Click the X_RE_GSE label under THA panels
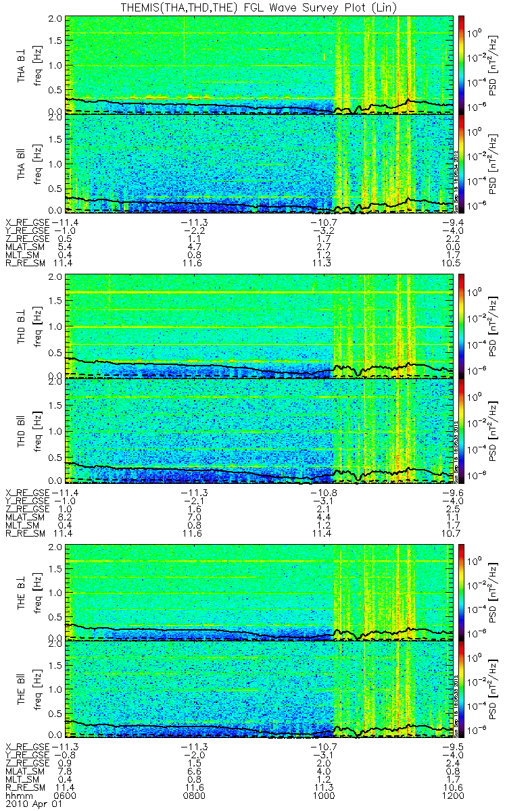This screenshot has width=507, height=811. point(27,222)
